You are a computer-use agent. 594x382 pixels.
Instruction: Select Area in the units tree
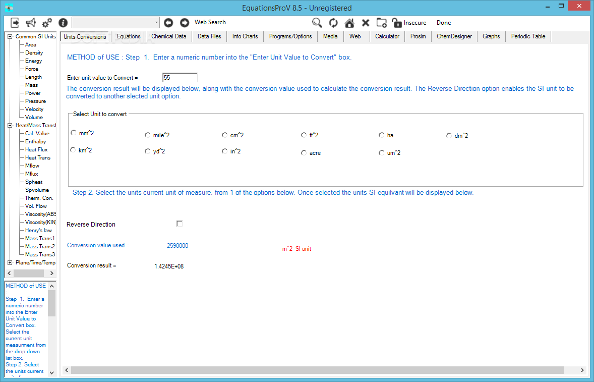point(31,45)
